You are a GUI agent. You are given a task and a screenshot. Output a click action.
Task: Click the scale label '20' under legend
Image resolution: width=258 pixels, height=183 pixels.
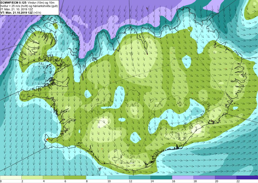217,181
